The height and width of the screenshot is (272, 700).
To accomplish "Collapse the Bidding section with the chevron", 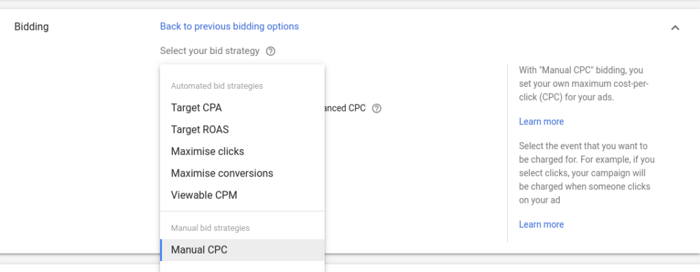I will coord(675,28).
